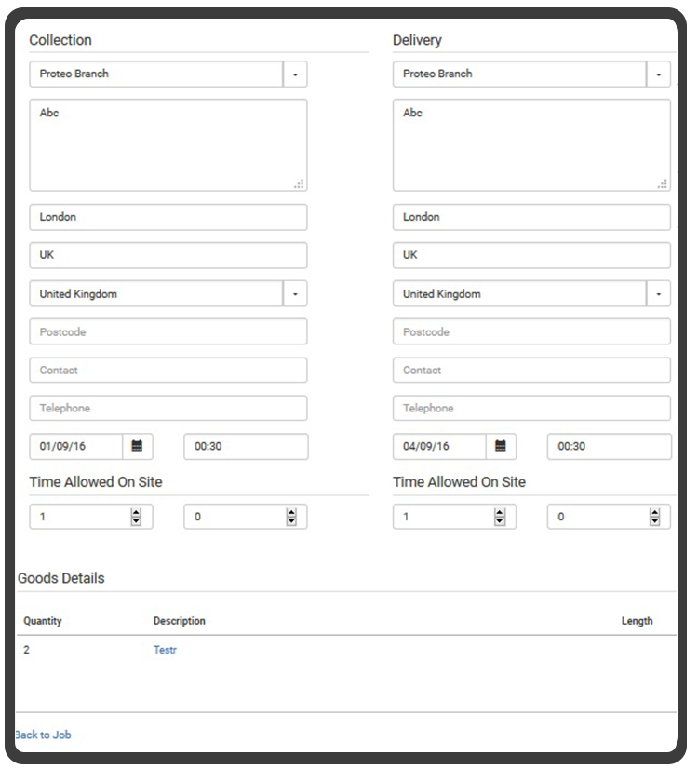Focus the Delivery Contact field
The image size is (698, 769).
click(531, 370)
